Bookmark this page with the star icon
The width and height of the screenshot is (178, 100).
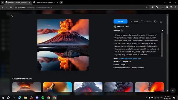(x=147, y=7)
